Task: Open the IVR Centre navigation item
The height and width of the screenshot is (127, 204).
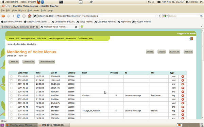Action: coord(41,39)
